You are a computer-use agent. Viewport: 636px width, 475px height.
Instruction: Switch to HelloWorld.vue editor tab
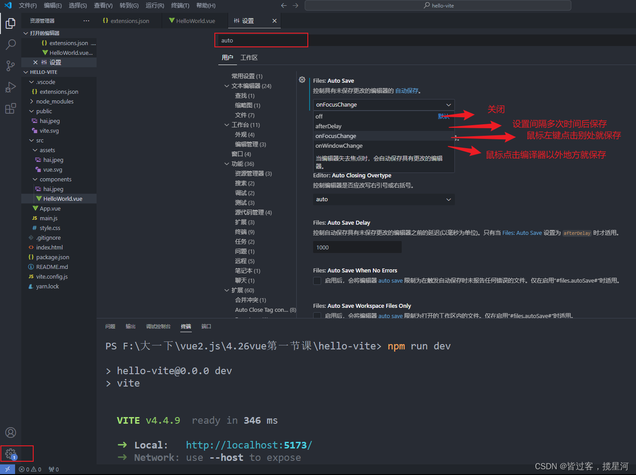(195, 21)
